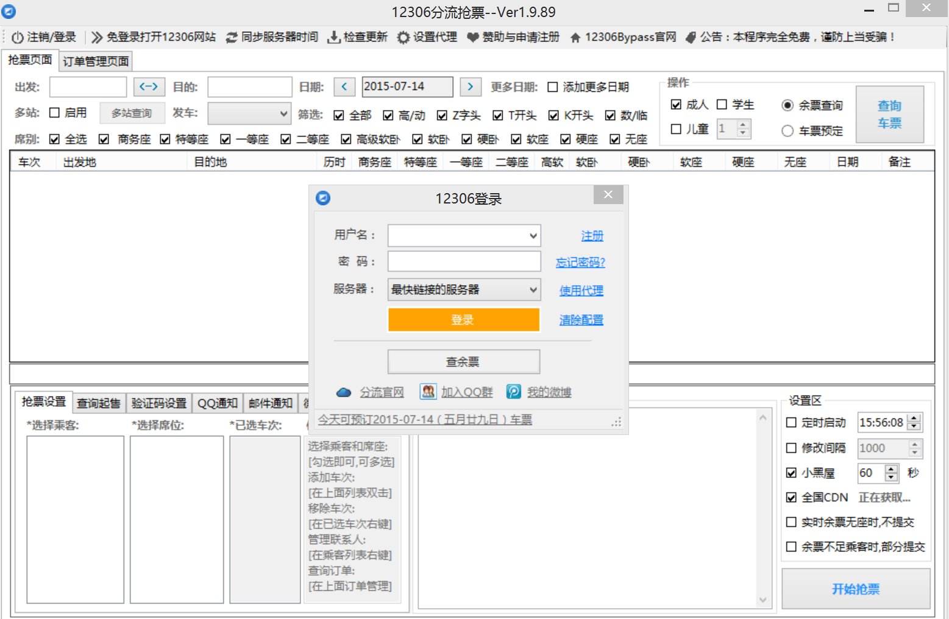949x619 pixels.
Task: Click the logout/login power icon
Action: (x=18, y=37)
